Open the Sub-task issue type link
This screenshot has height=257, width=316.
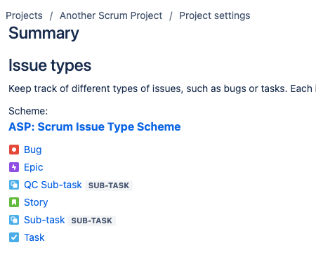[44, 220]
